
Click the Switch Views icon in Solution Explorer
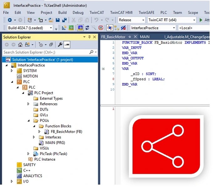27,44
